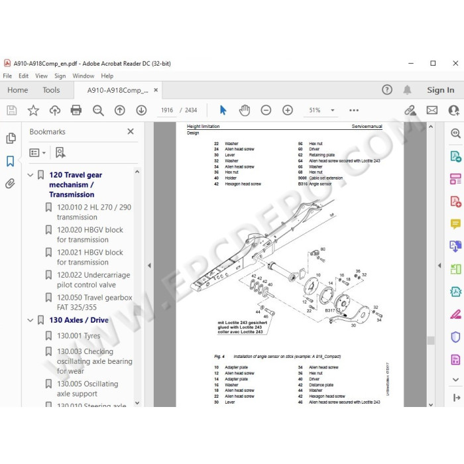Open the Edit menu

[23, 76]
